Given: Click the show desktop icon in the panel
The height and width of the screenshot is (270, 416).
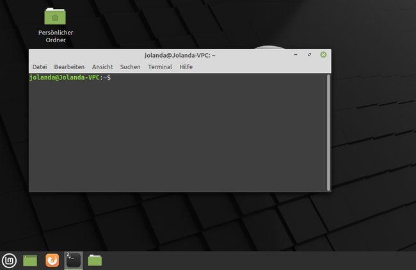Looking at the screenshot, I should tap(30, 260).
